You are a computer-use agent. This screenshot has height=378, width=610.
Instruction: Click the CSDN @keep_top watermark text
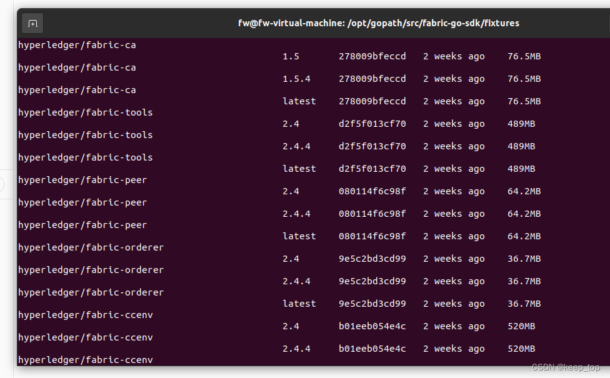(x=566, y=367)
